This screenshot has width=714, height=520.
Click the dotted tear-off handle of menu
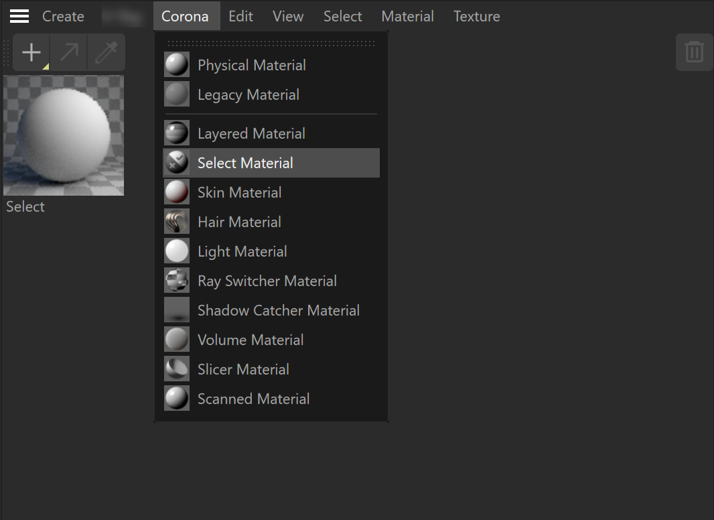click(x=271, y=44)
